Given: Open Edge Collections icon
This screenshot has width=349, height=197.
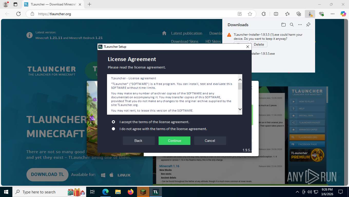Looking at the screenshot, I should (299, 14).
